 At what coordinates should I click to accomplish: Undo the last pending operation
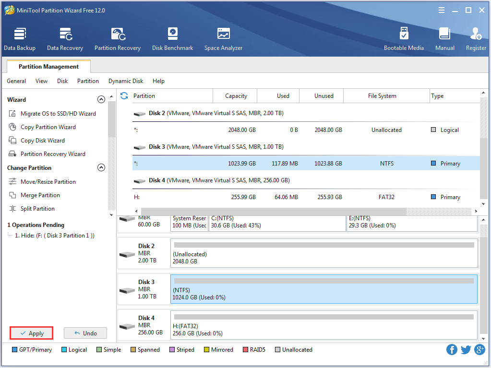(85, 333)
